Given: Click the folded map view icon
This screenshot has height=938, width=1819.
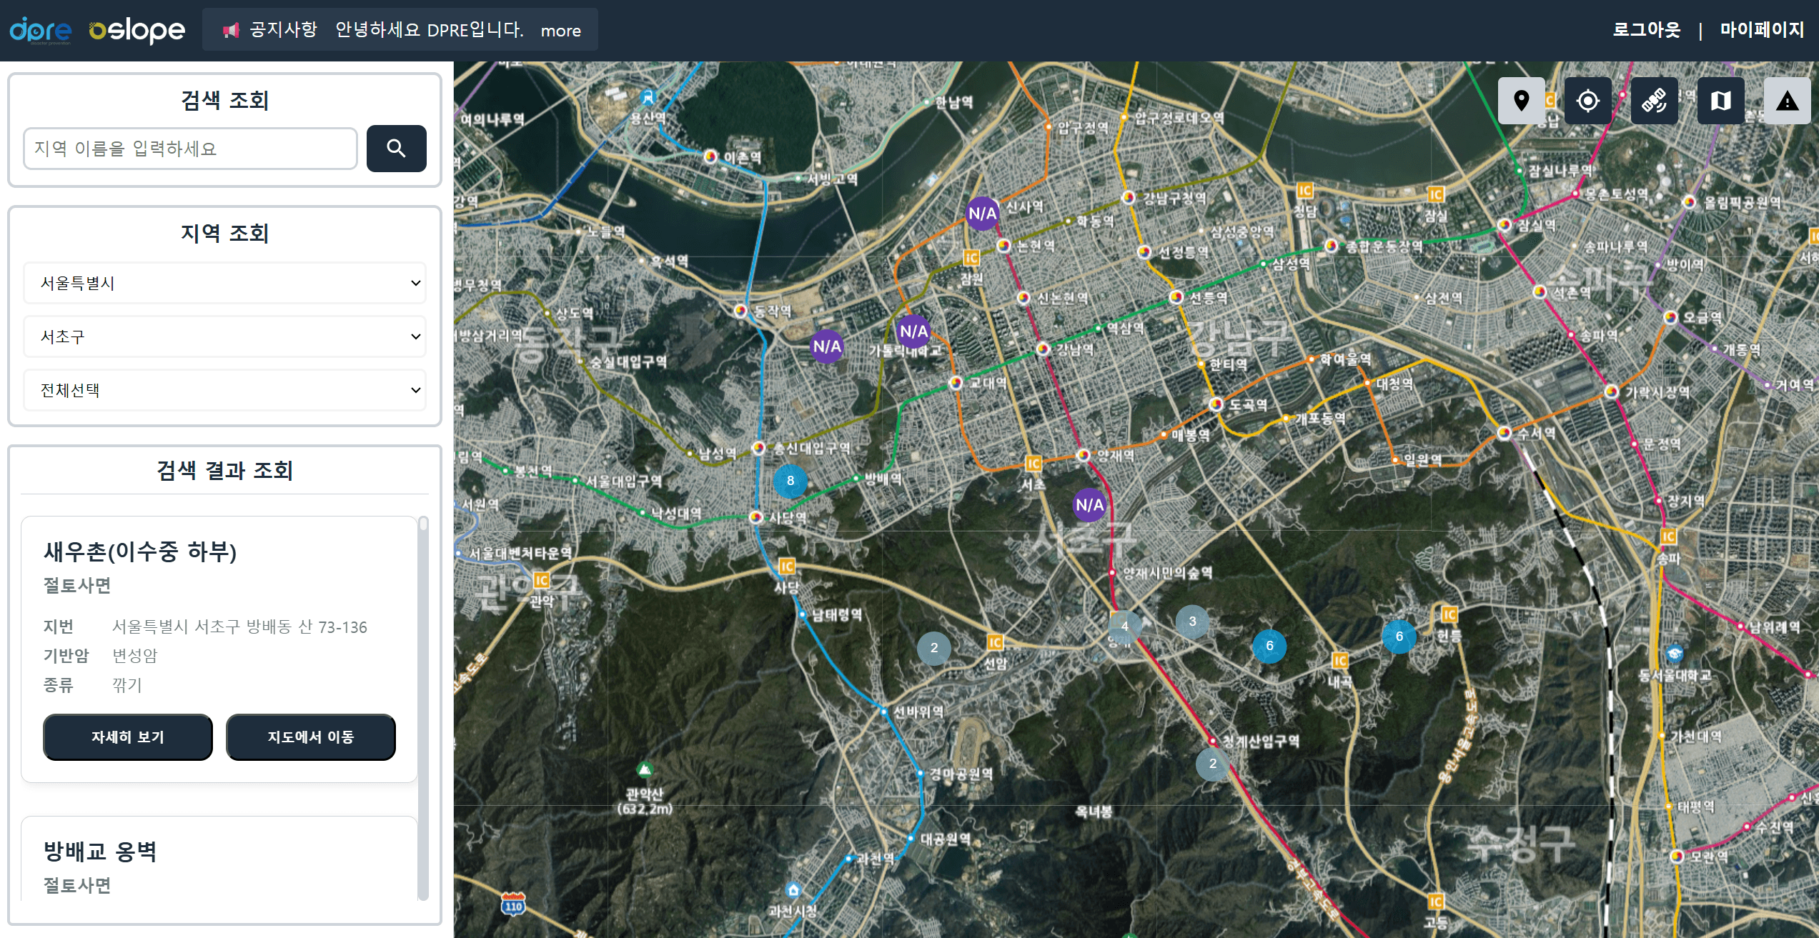Looking at the screenshot, I should click(x=1720, y=101).
